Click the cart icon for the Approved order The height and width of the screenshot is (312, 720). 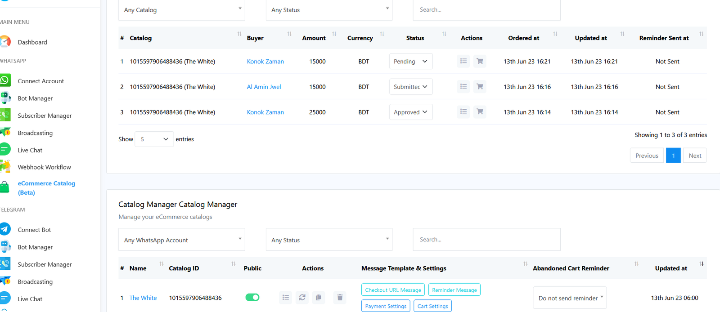click(x=480, y=111)
